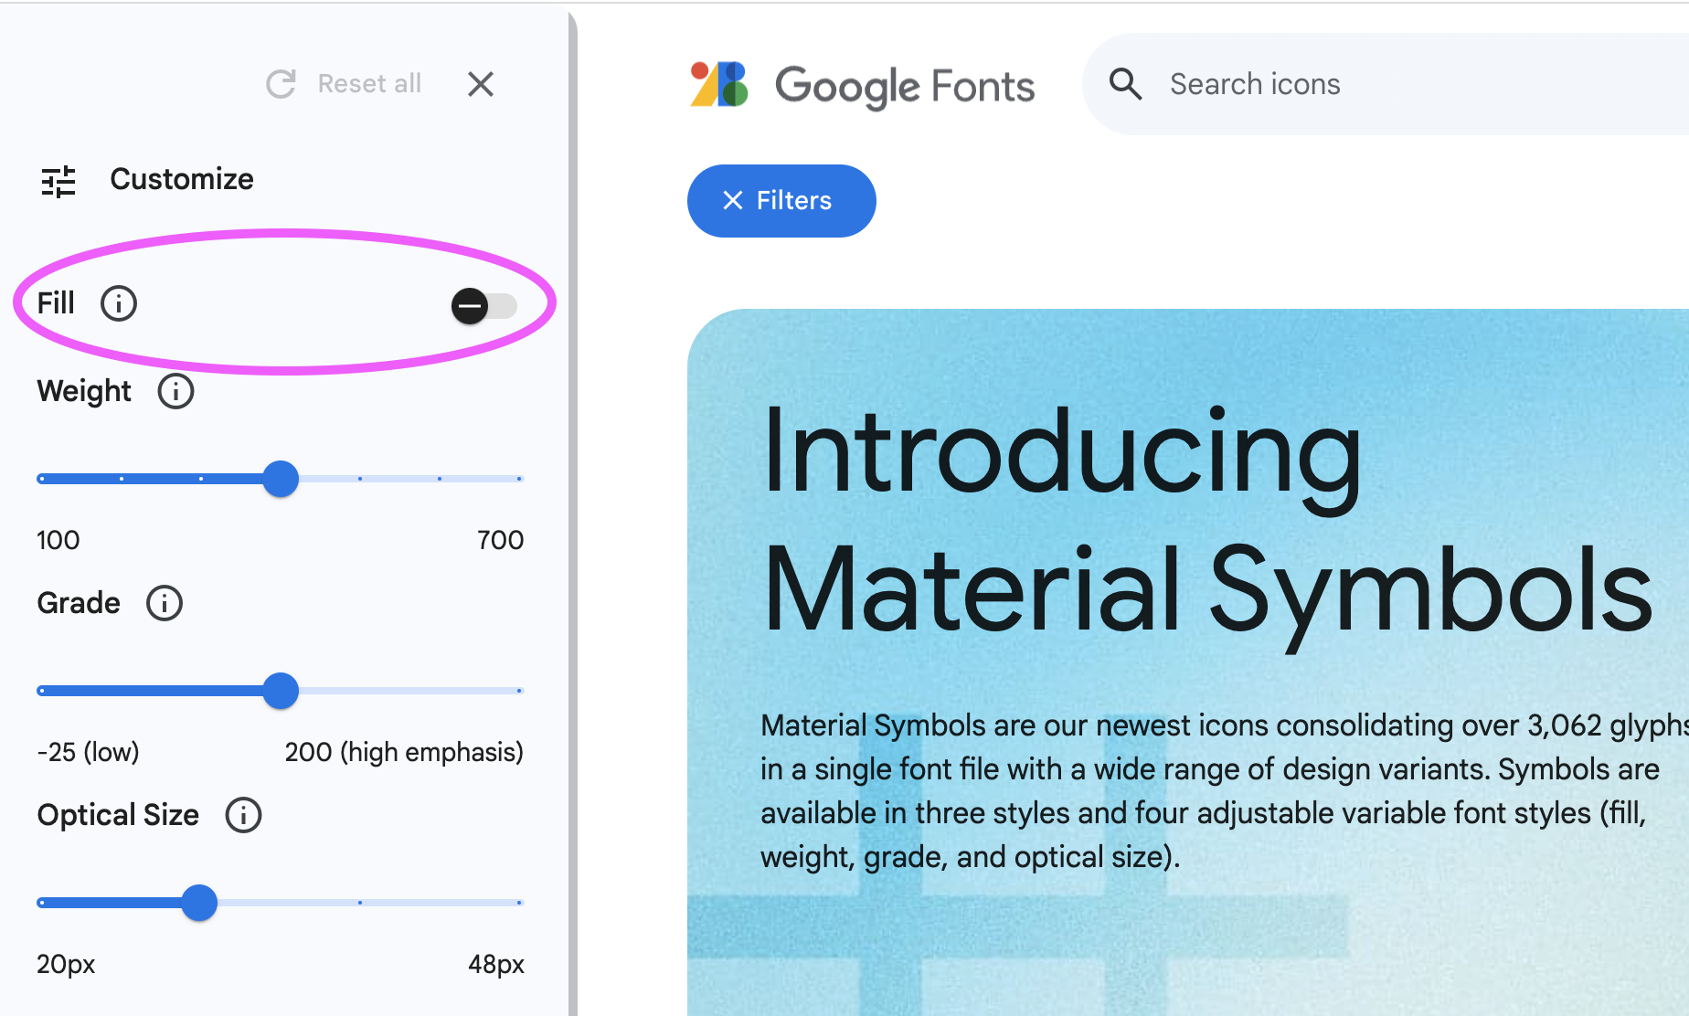Switch the Fill control to filled state
1689x1016 pixels.
[x=484, y=306]
